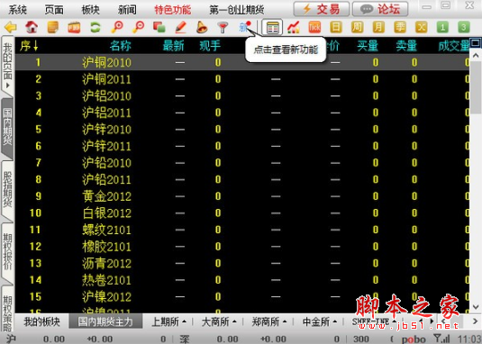The width and height of the screenshot is (482, 344).
Task: Open the 期权报价 side tab
Action: (x=8, y=252)
